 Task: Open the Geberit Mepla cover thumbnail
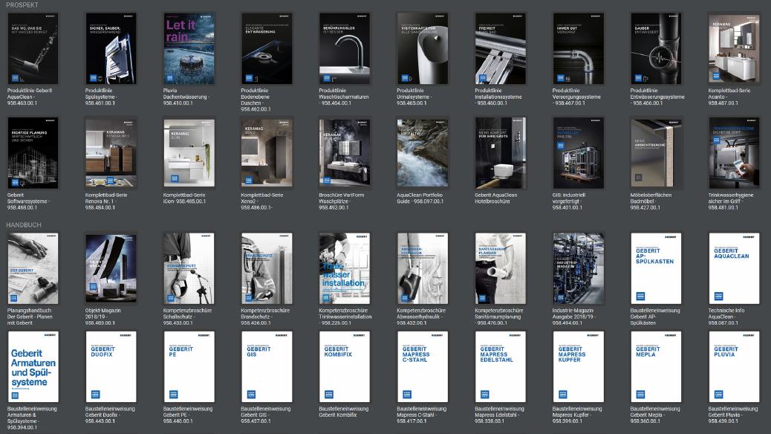[x=657, y=367]
